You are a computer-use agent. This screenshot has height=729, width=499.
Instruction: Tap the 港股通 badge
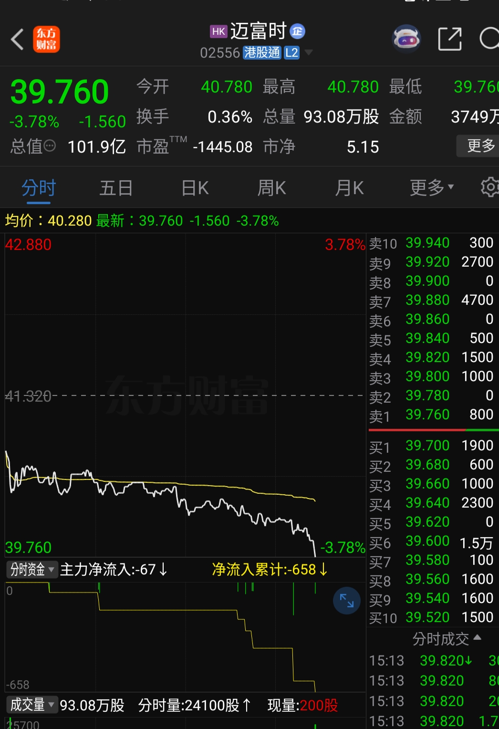pyautogui.click(x=262, y=52)
